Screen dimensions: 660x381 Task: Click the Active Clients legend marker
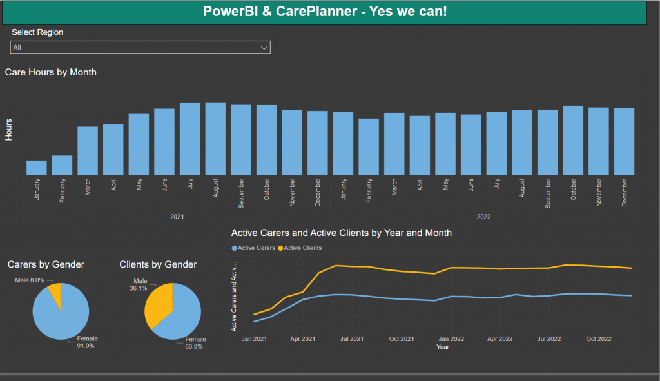[x=280, y=248]
